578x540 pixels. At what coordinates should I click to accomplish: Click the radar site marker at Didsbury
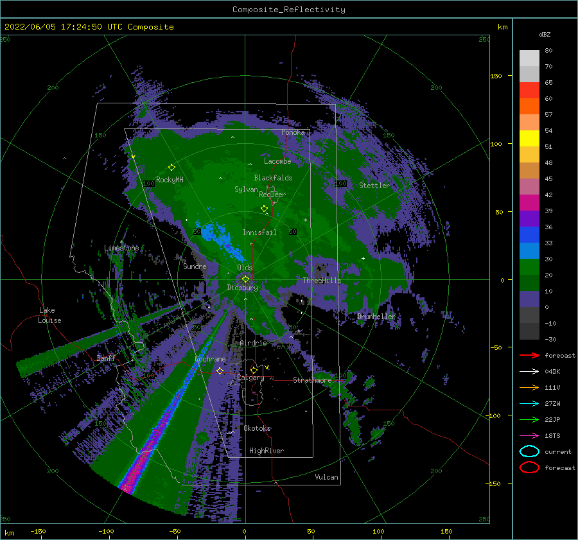pyautogui.click(x=245, y=279)
